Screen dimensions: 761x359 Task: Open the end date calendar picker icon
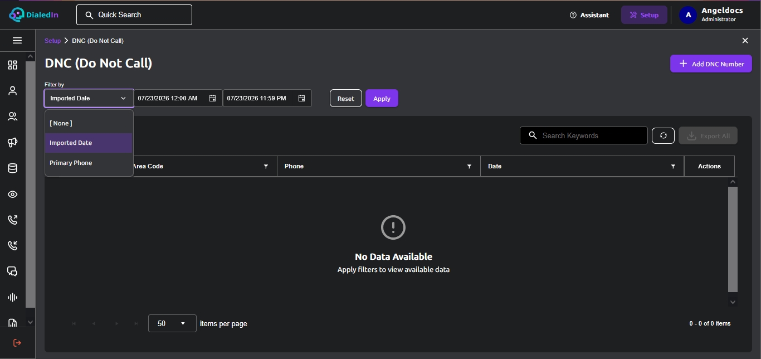pyautogui.click(x=301, y=98)
